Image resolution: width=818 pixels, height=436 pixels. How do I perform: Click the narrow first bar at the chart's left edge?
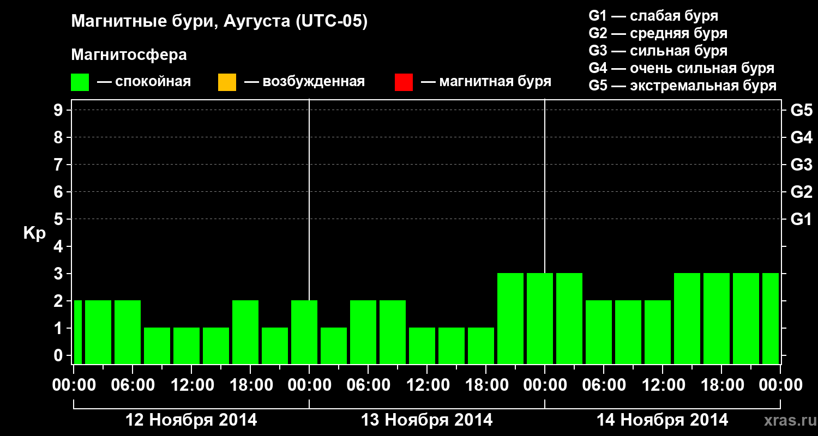(77, 332)
